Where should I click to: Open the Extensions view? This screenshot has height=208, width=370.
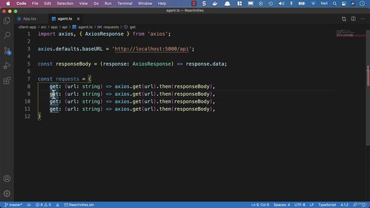(x=7, y=81)
